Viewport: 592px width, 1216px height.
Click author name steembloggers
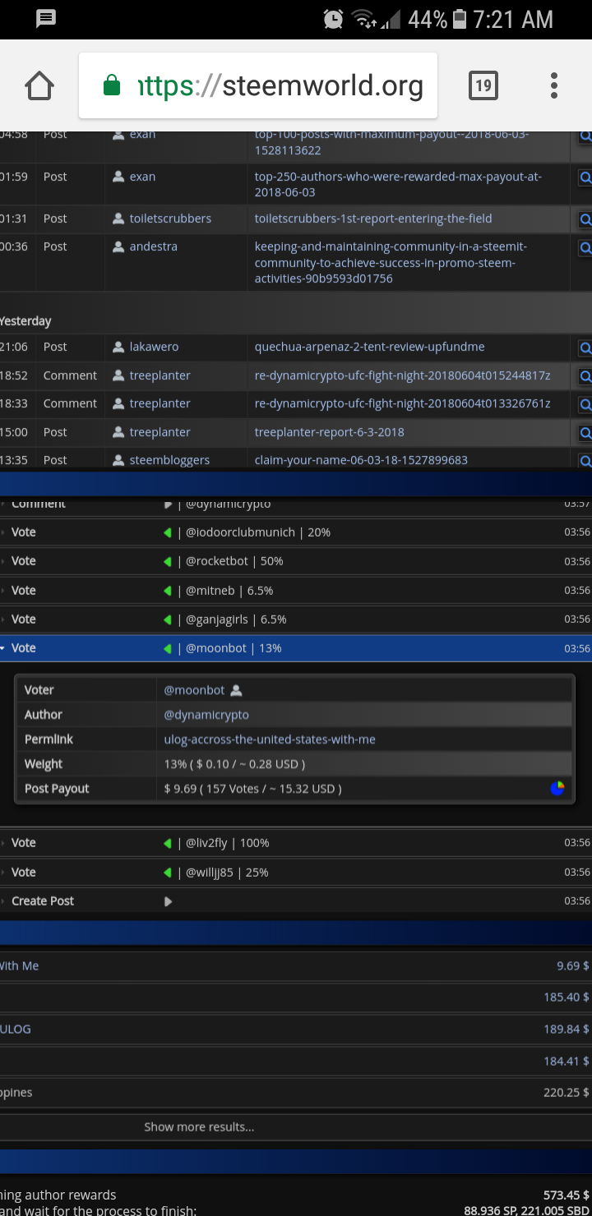point(169,460)
